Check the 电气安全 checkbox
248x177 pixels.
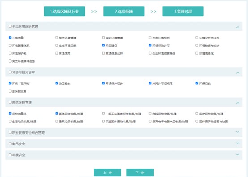(x=10, y=143)
